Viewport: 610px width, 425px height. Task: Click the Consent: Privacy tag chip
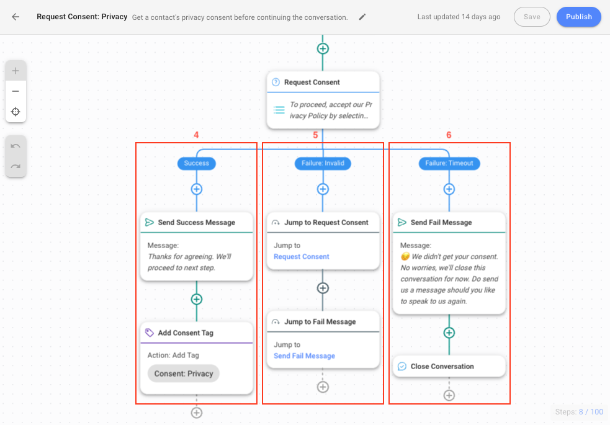coord(182,374)
